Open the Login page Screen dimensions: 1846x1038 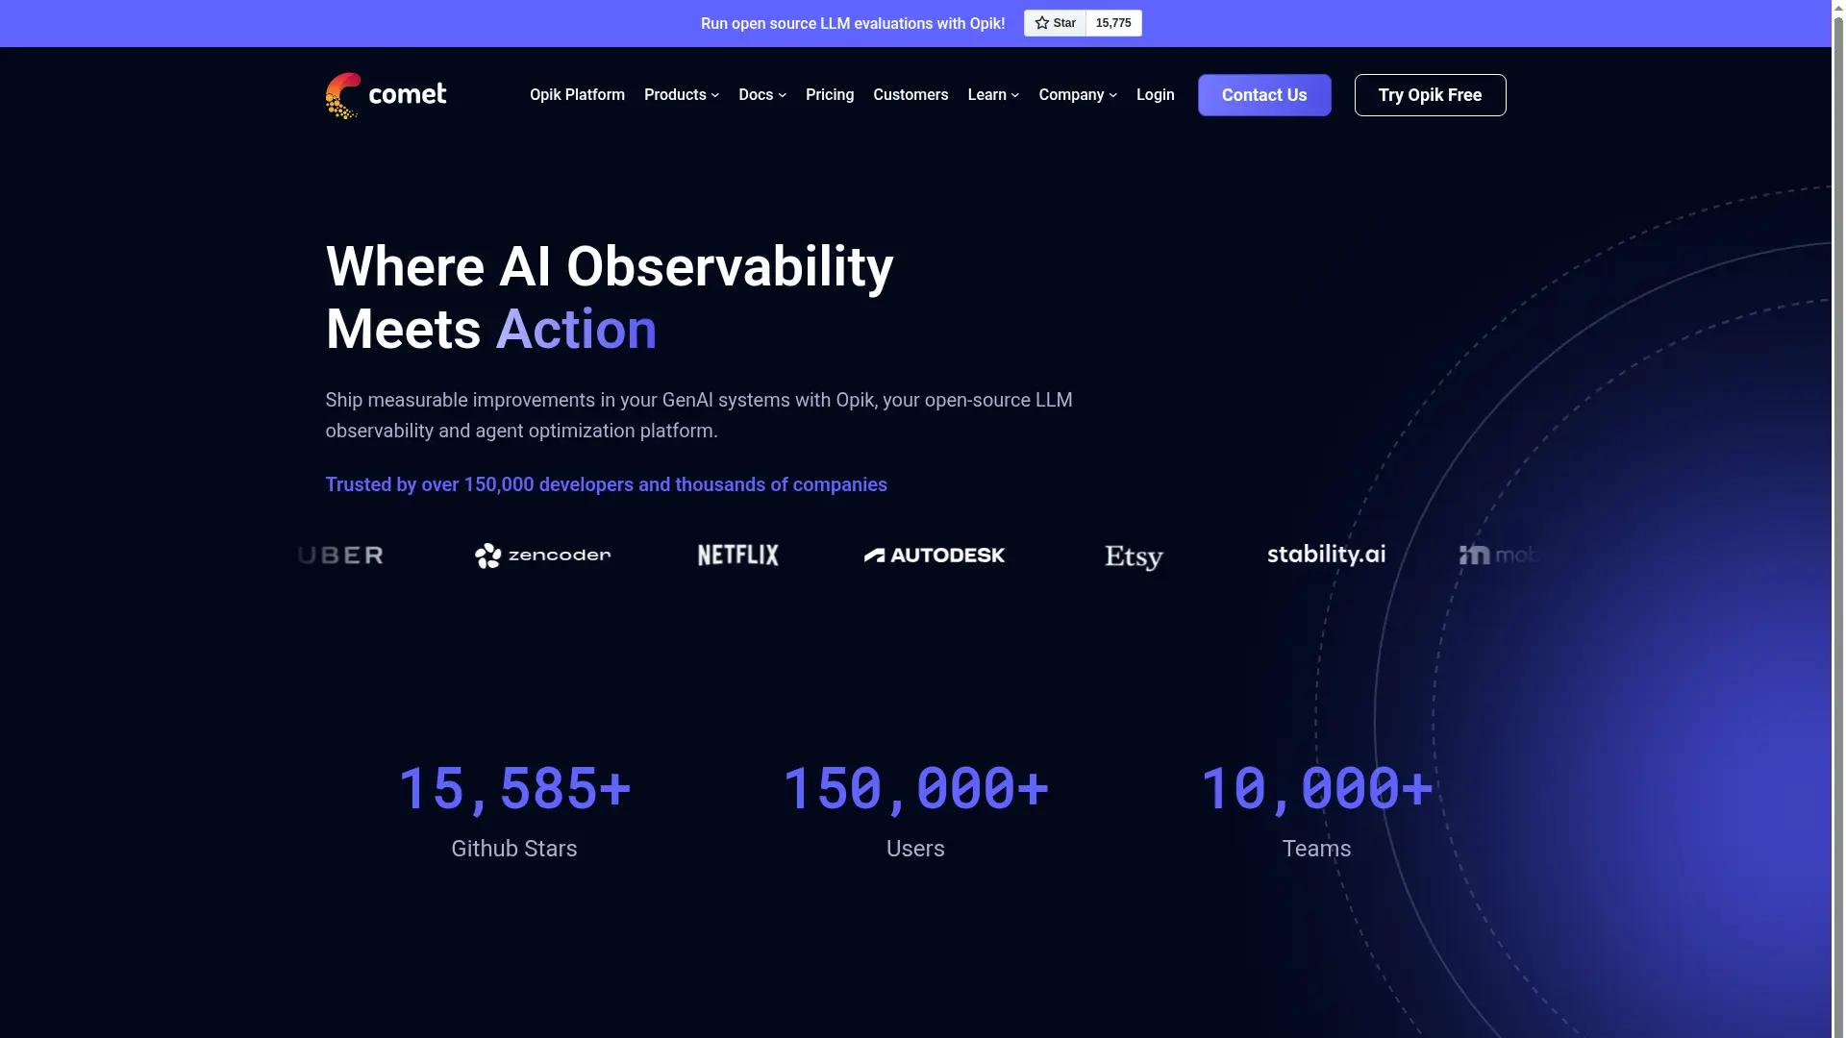pyautogui.click(x=1155, y=94)
